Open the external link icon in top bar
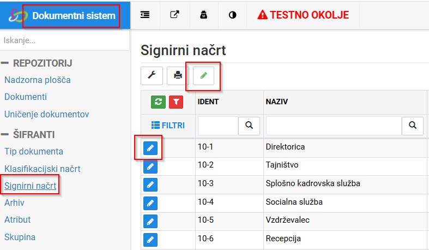 click(174, 15)
